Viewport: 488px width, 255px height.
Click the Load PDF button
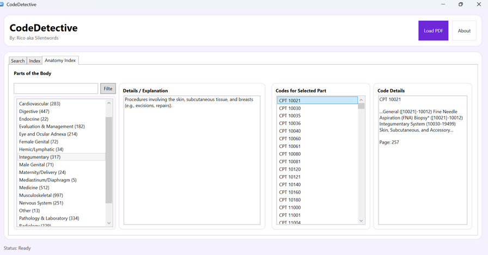pyautogui.click(x=433, y=30)
